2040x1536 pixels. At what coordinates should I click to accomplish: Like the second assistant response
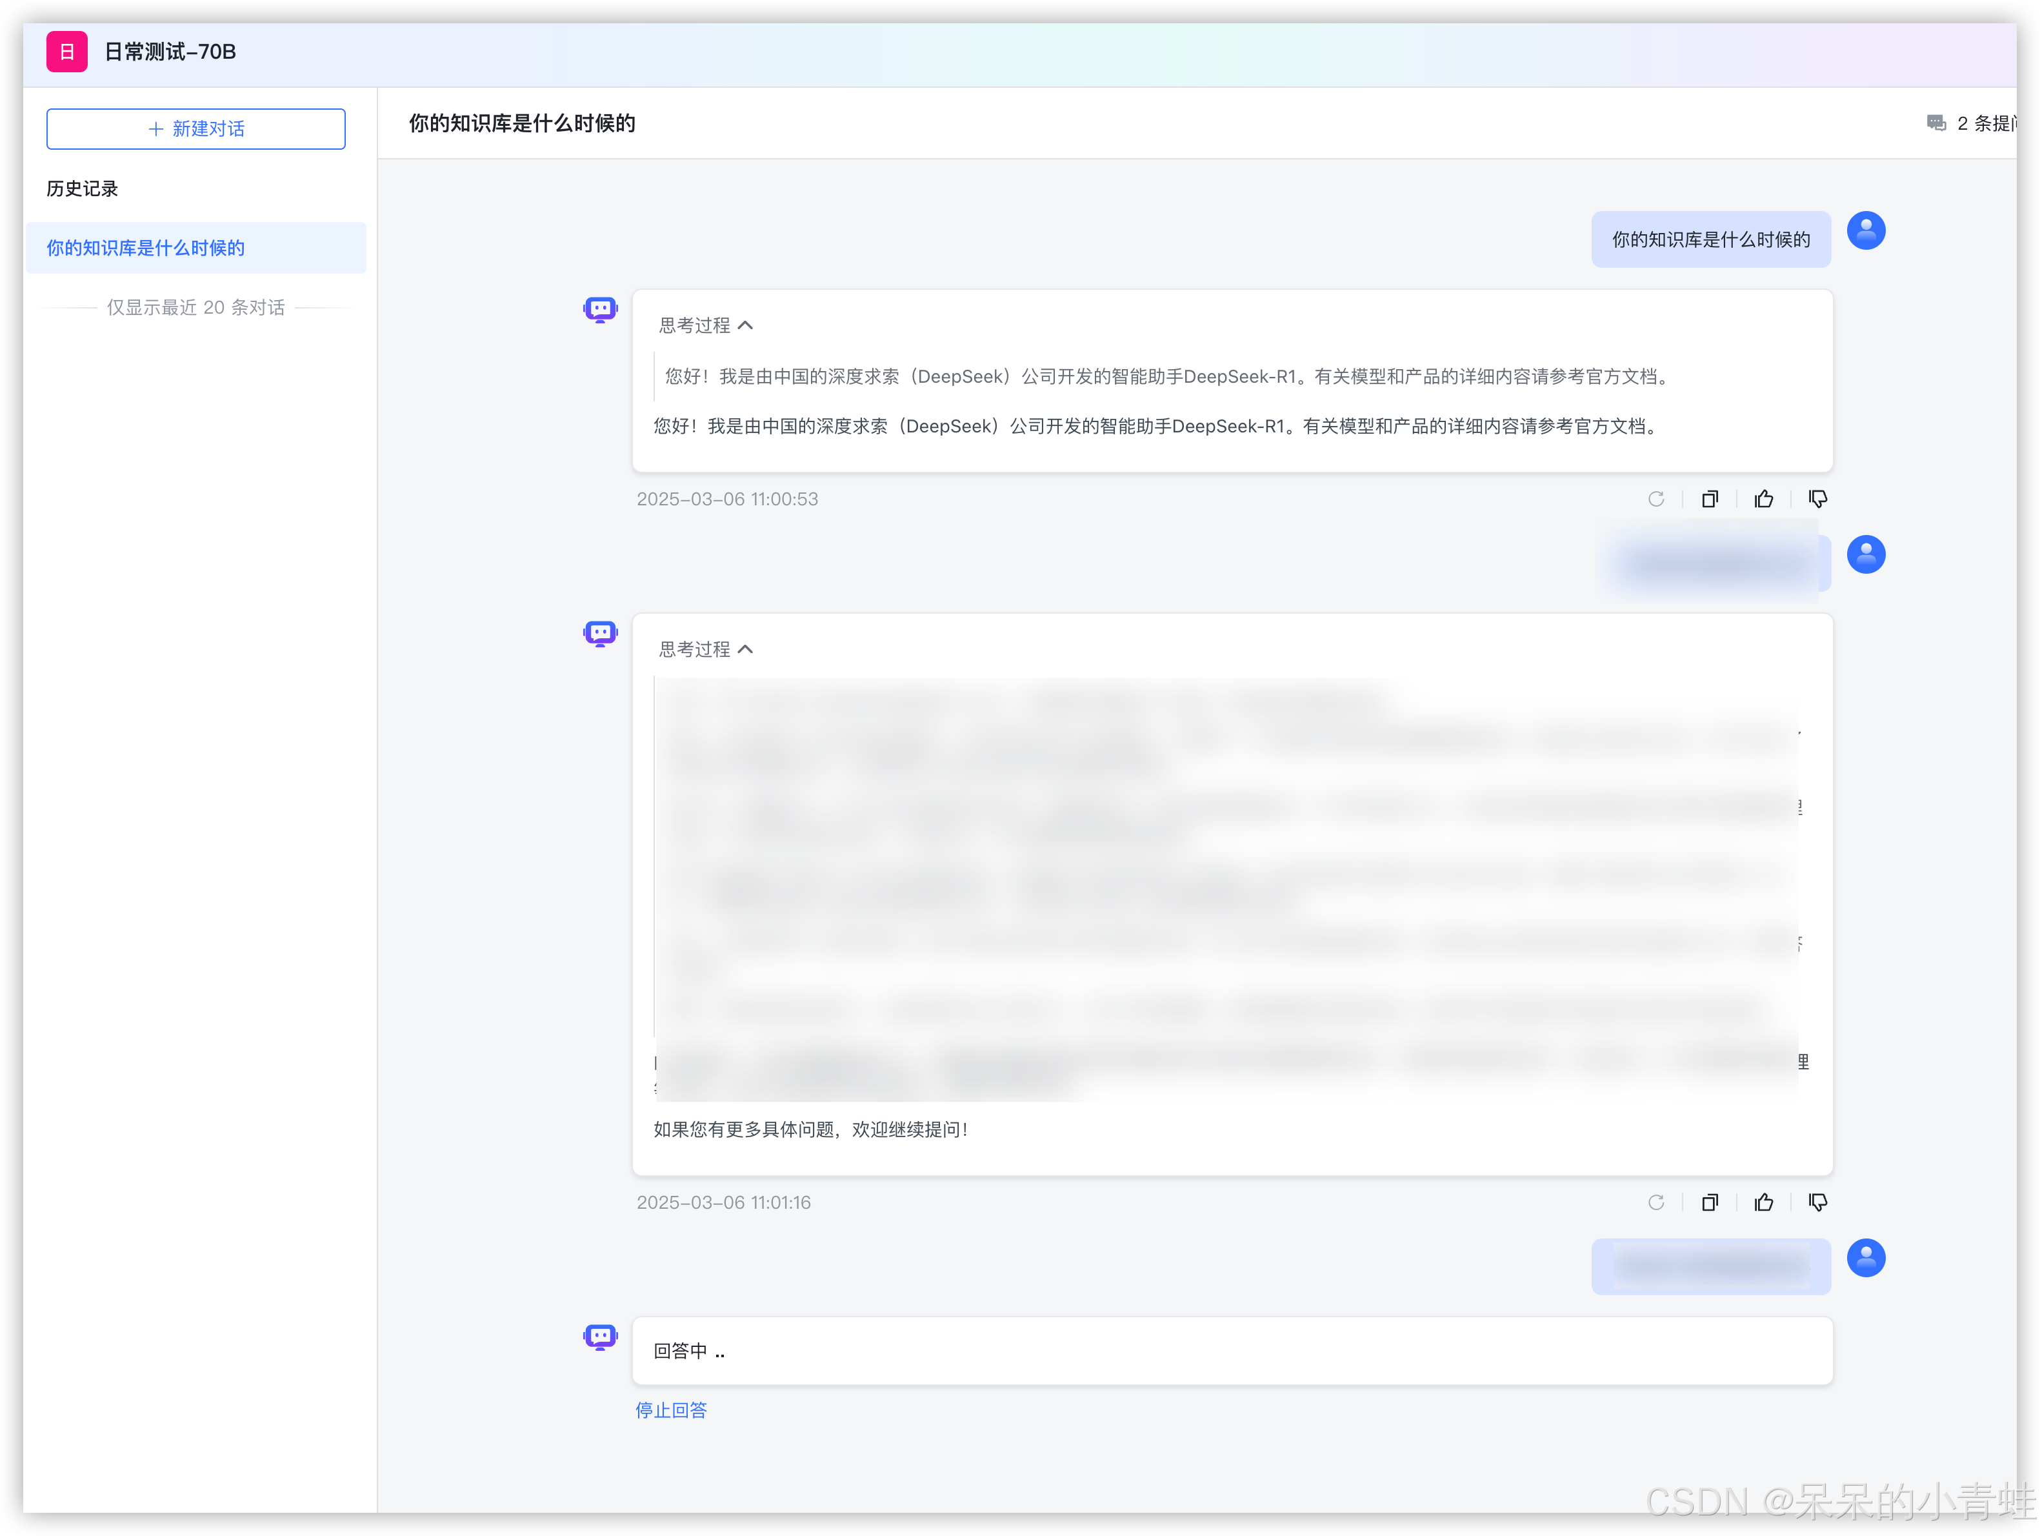pos(1763,1202)
